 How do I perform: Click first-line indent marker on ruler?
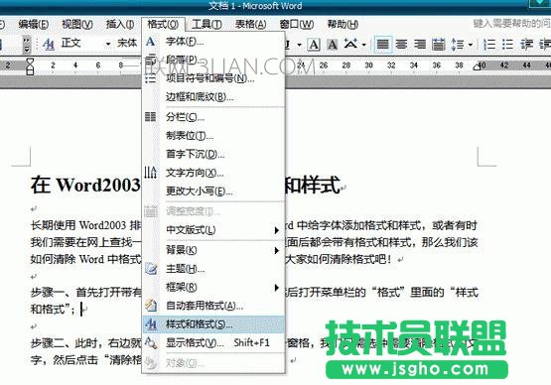[x=30, y=62]
